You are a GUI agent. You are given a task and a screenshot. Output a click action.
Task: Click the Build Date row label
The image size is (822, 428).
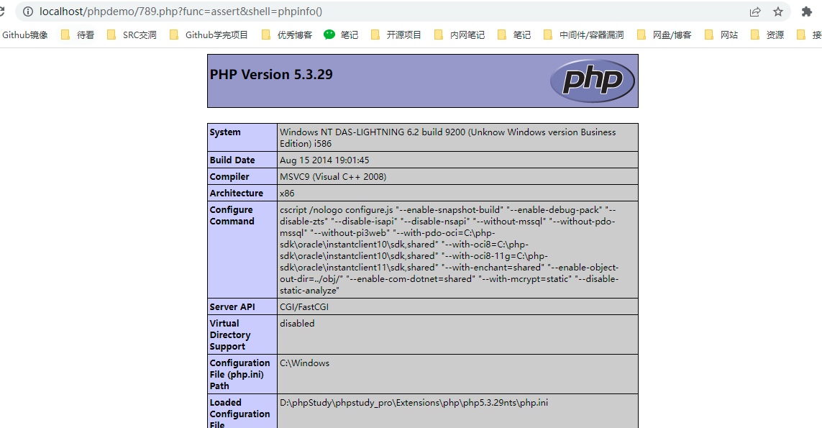coord(232,160)
